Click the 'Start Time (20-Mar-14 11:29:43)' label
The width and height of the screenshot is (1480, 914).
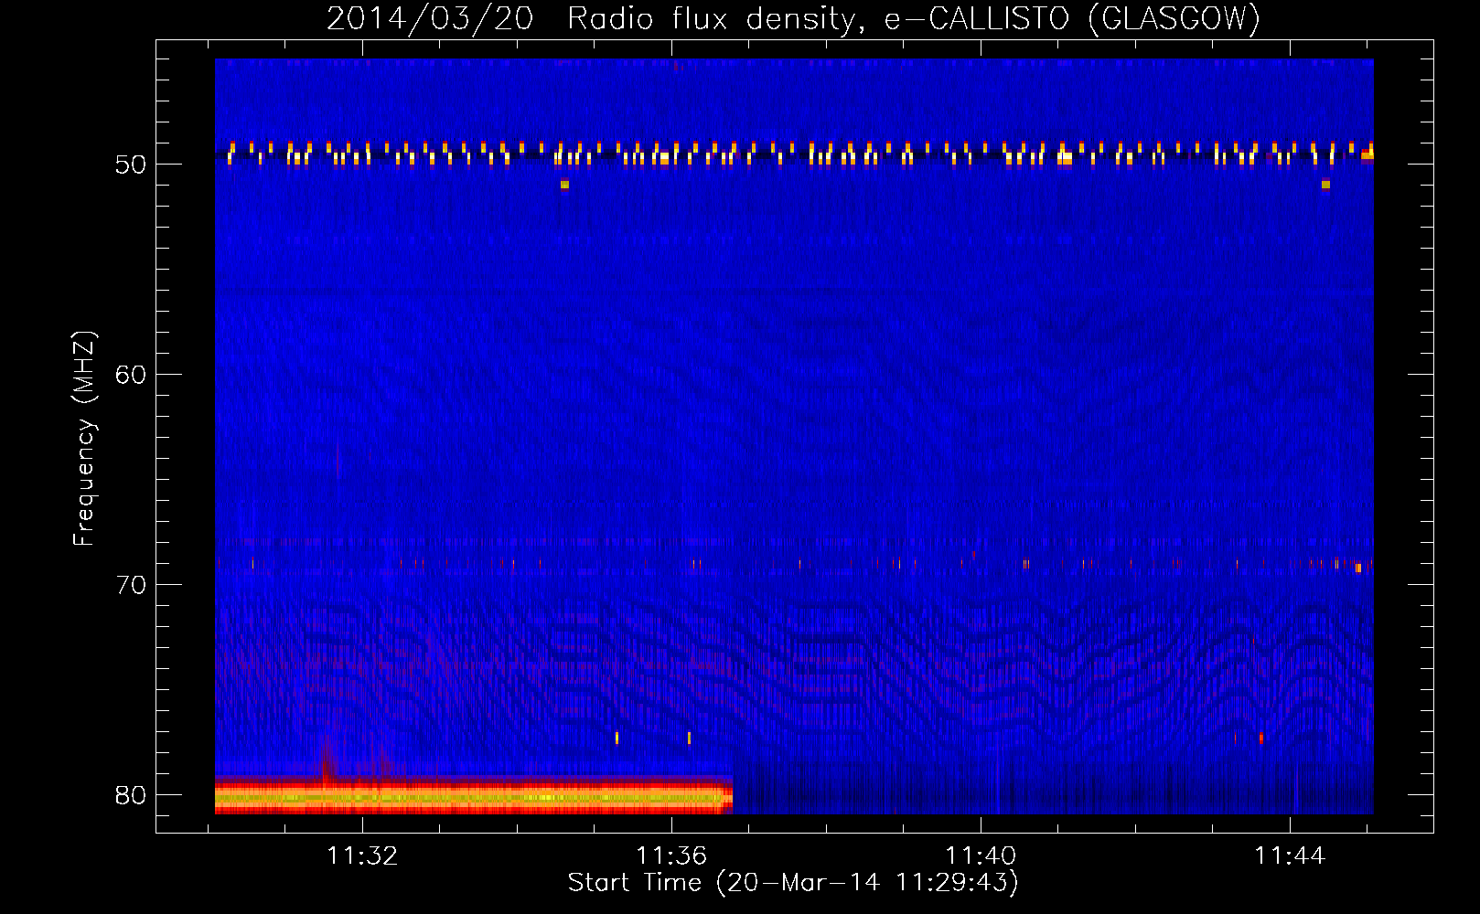pos(793,883)
